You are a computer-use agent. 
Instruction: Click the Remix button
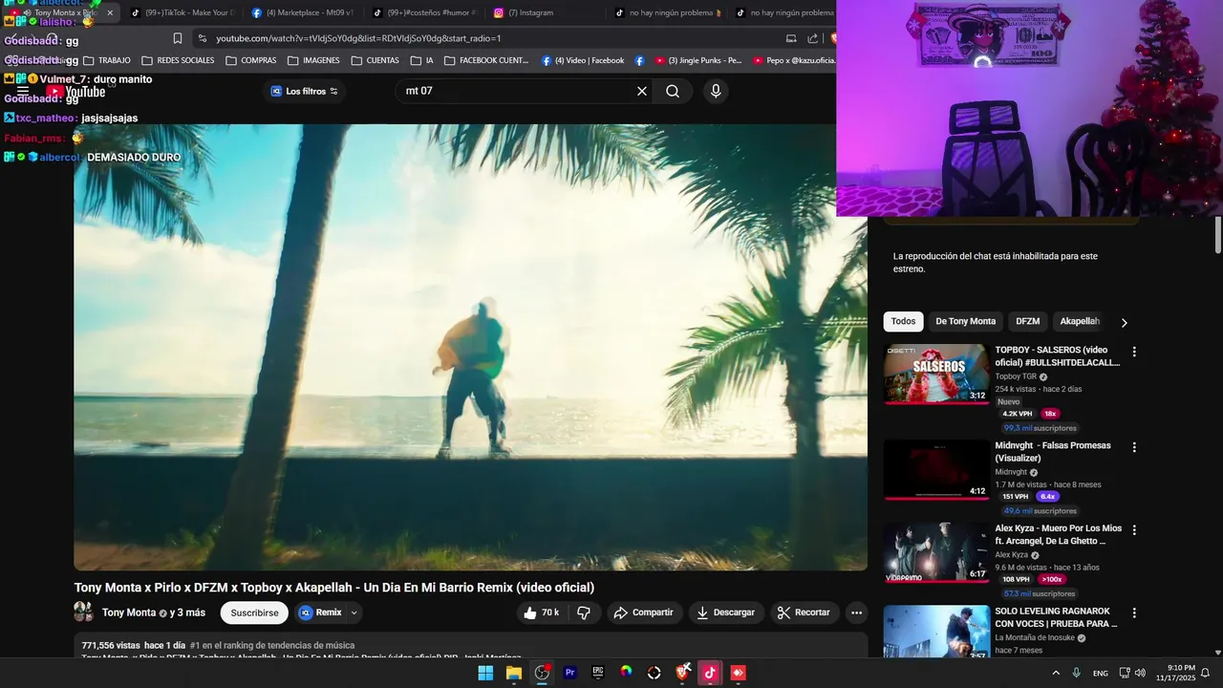click(320, 613)
